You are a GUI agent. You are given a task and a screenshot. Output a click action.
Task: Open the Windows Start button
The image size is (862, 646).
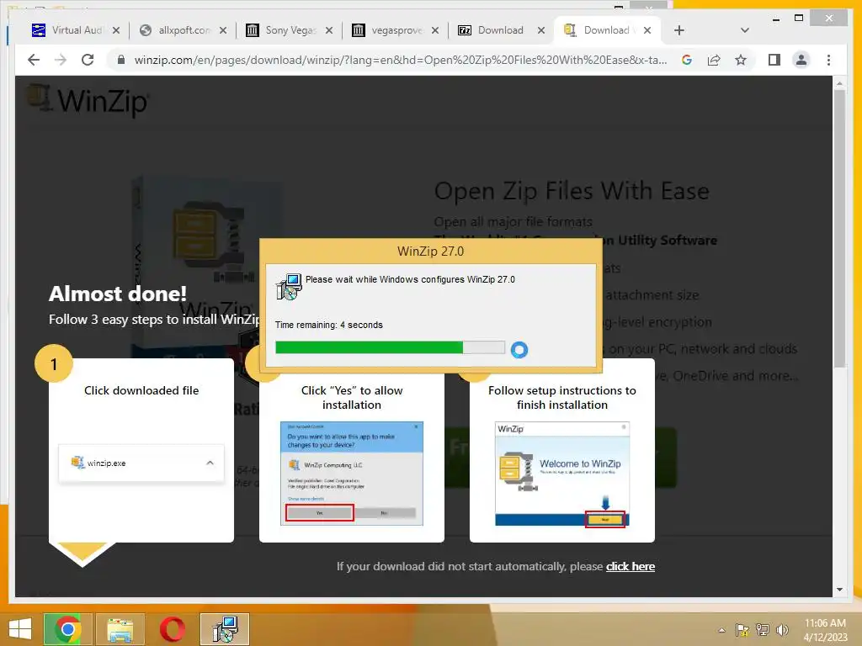20,629
